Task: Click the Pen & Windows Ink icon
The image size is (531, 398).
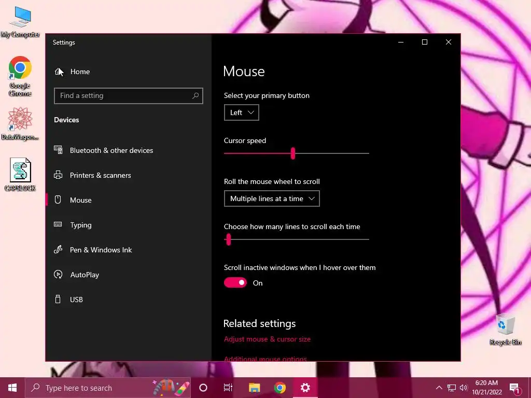Action: point(58,249)
